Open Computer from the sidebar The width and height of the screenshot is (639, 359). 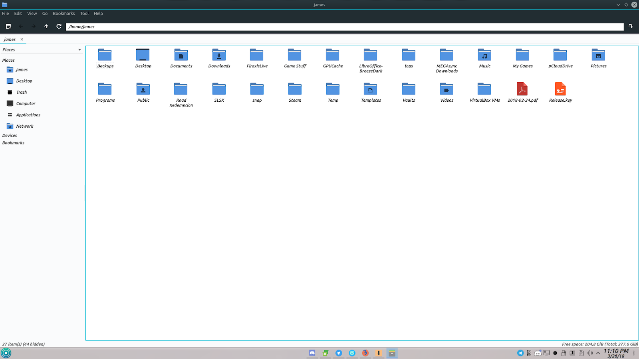point(26,103)
